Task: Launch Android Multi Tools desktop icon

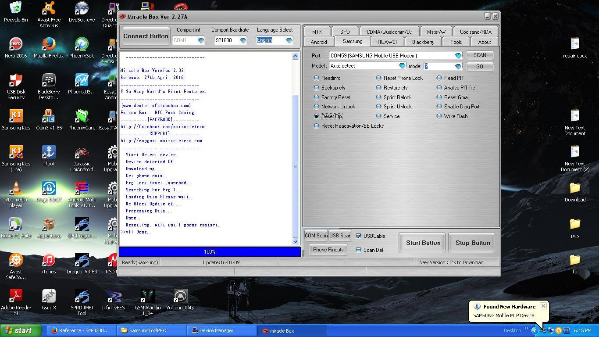Action: pyautogui.click(x=82, y=194)
